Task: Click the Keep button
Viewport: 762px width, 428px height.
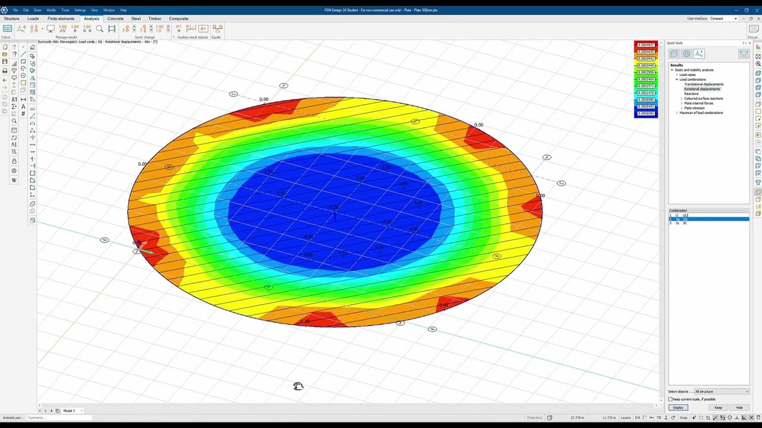Action: (719, 408)
